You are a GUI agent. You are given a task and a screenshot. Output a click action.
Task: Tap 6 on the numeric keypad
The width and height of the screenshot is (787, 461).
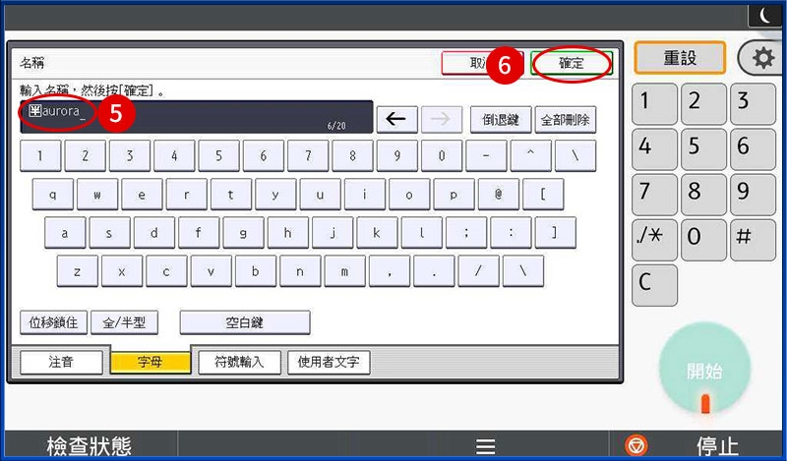click(753, 149)
